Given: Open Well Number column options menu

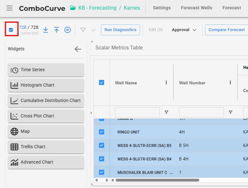Looking at the screenshot, I should (x=230, y=82).
